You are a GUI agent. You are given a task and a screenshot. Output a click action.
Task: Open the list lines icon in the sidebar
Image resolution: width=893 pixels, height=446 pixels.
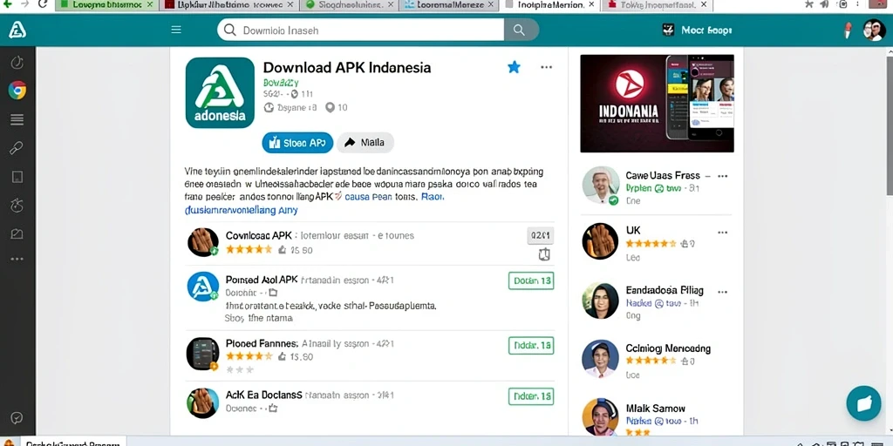17,119
